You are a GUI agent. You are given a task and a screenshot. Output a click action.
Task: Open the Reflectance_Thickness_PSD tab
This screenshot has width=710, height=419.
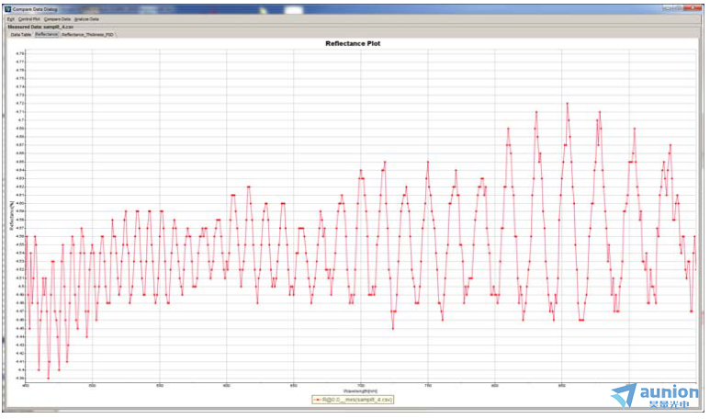coord(88,34)
